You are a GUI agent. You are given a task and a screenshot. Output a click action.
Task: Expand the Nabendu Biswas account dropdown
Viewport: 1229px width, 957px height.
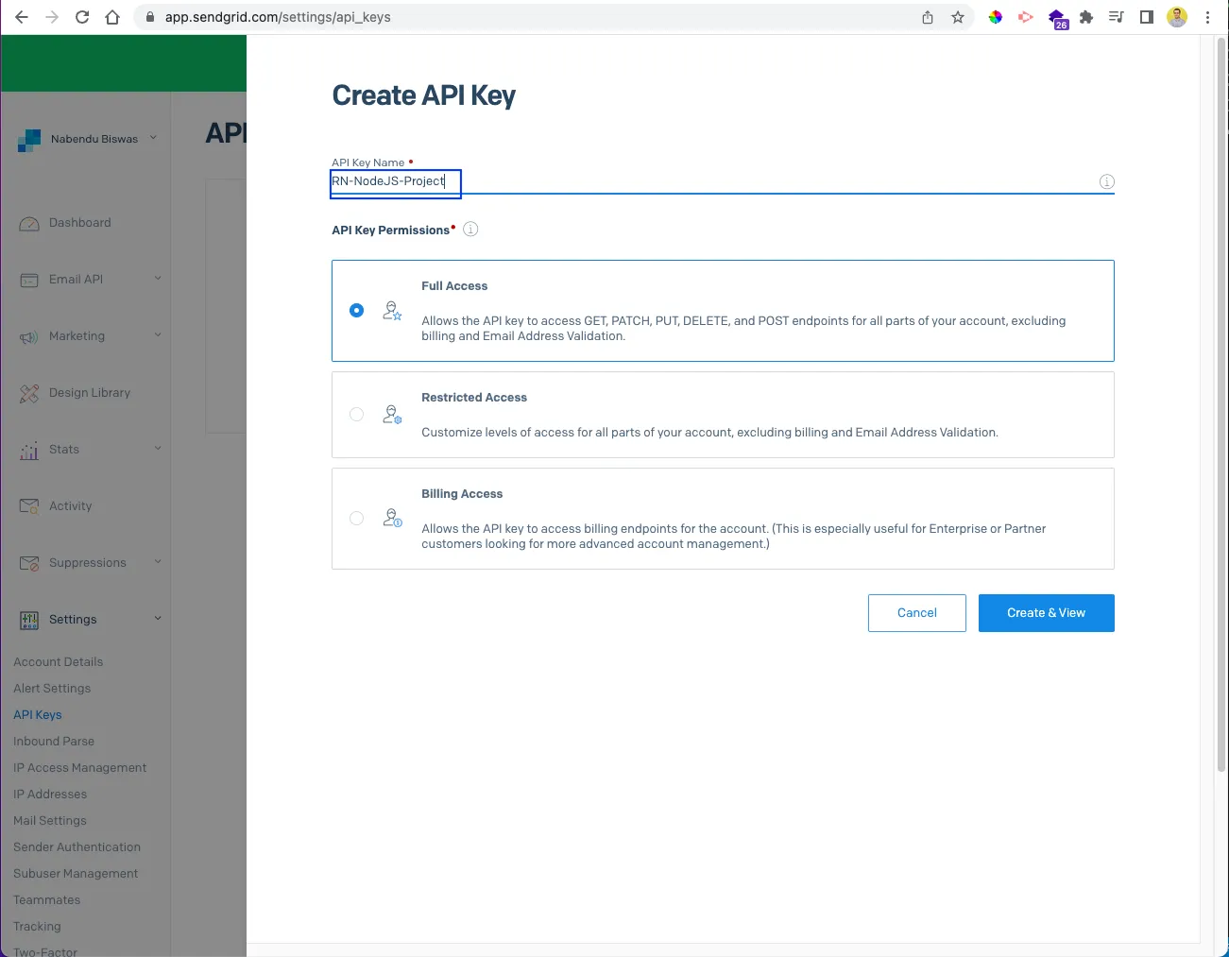click(153, 138)
